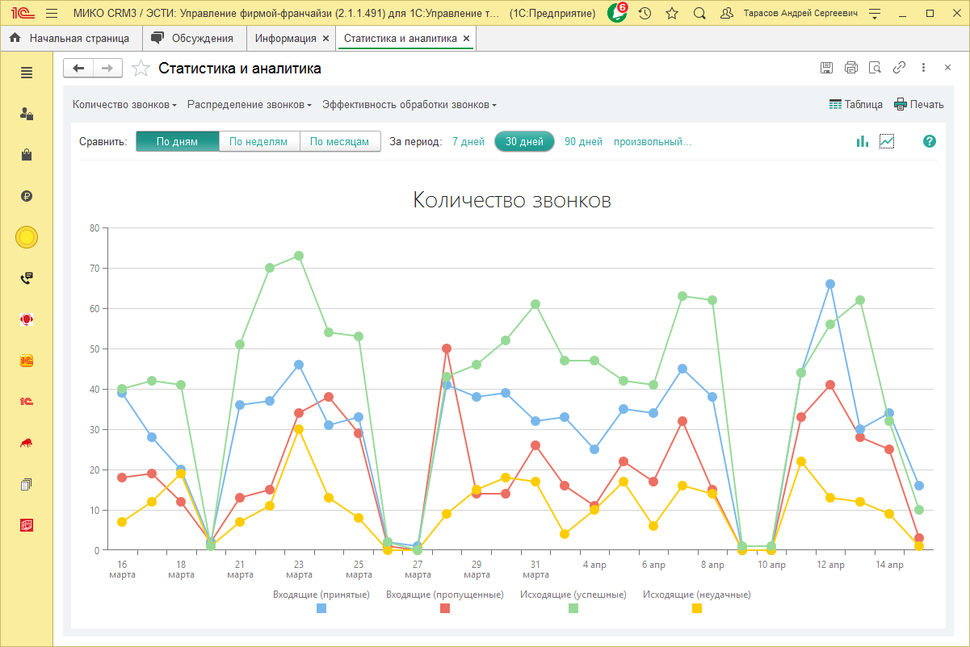Switch to bar chart view icon

[x=862, y=141]
